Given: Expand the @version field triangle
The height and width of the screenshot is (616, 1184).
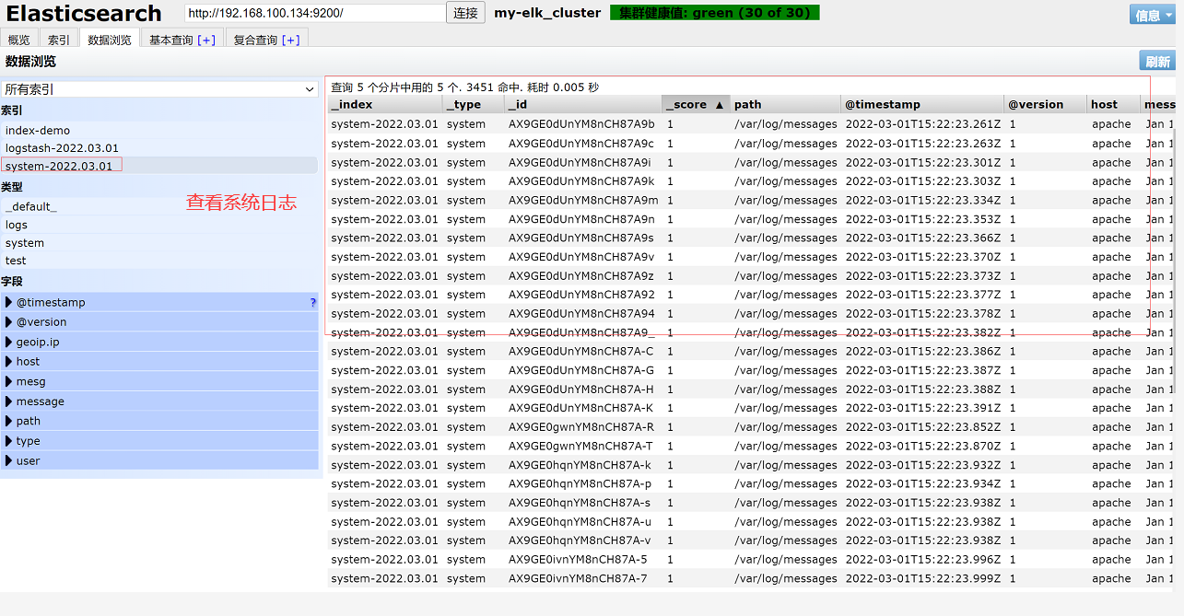Looking at the screenshot, I should tap(8, 322).
